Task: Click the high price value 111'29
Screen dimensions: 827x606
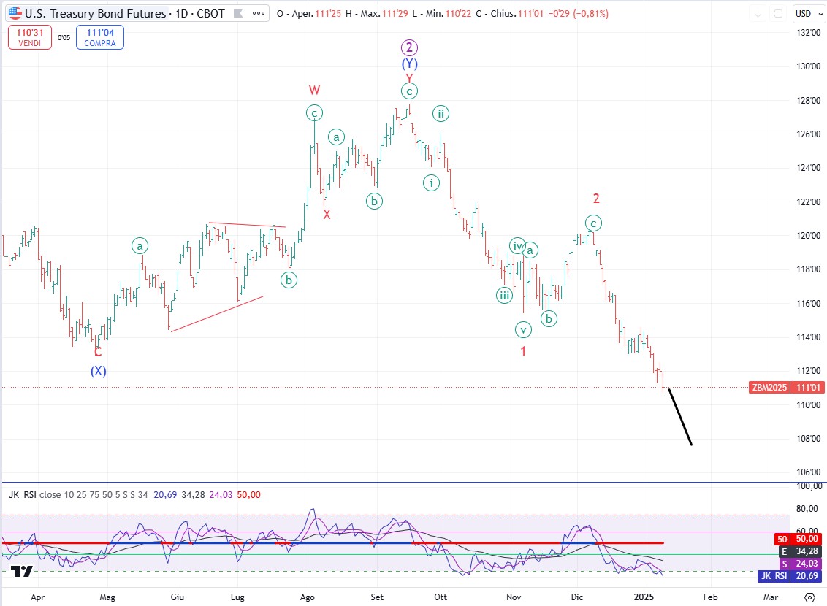Action: coord(395,14)
